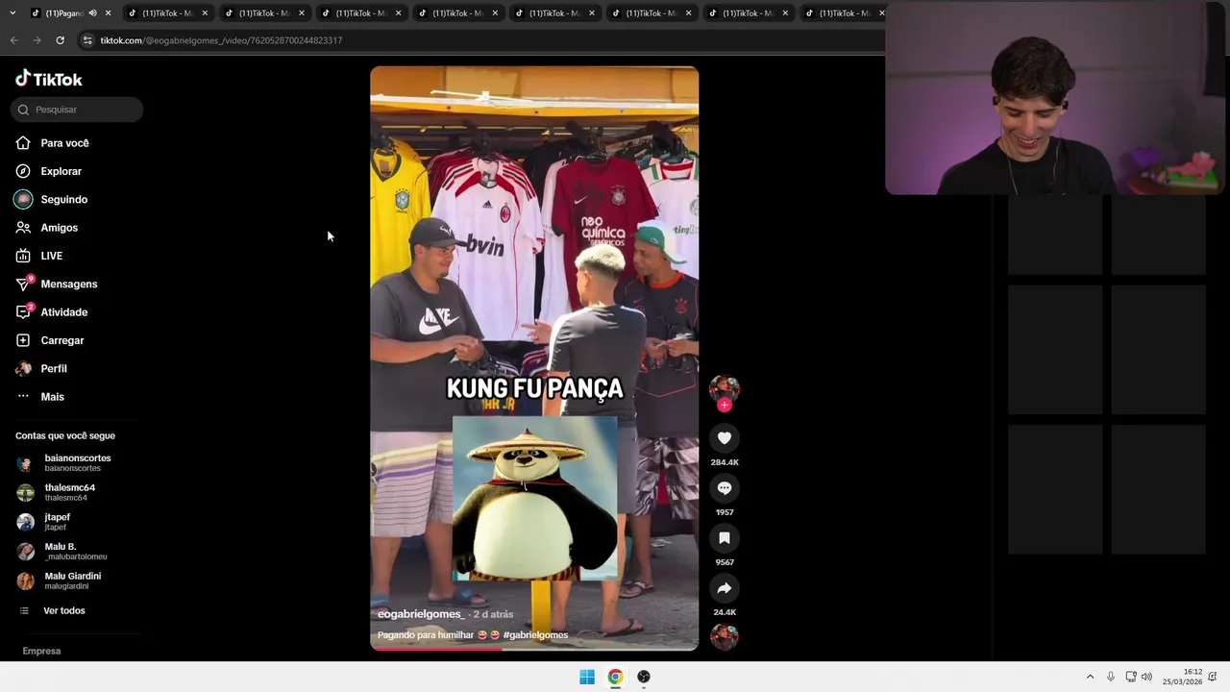Open the eogabrielgomes_ username on the video
The width and height of the screenshot is (1230, 692).
(420, 614)
